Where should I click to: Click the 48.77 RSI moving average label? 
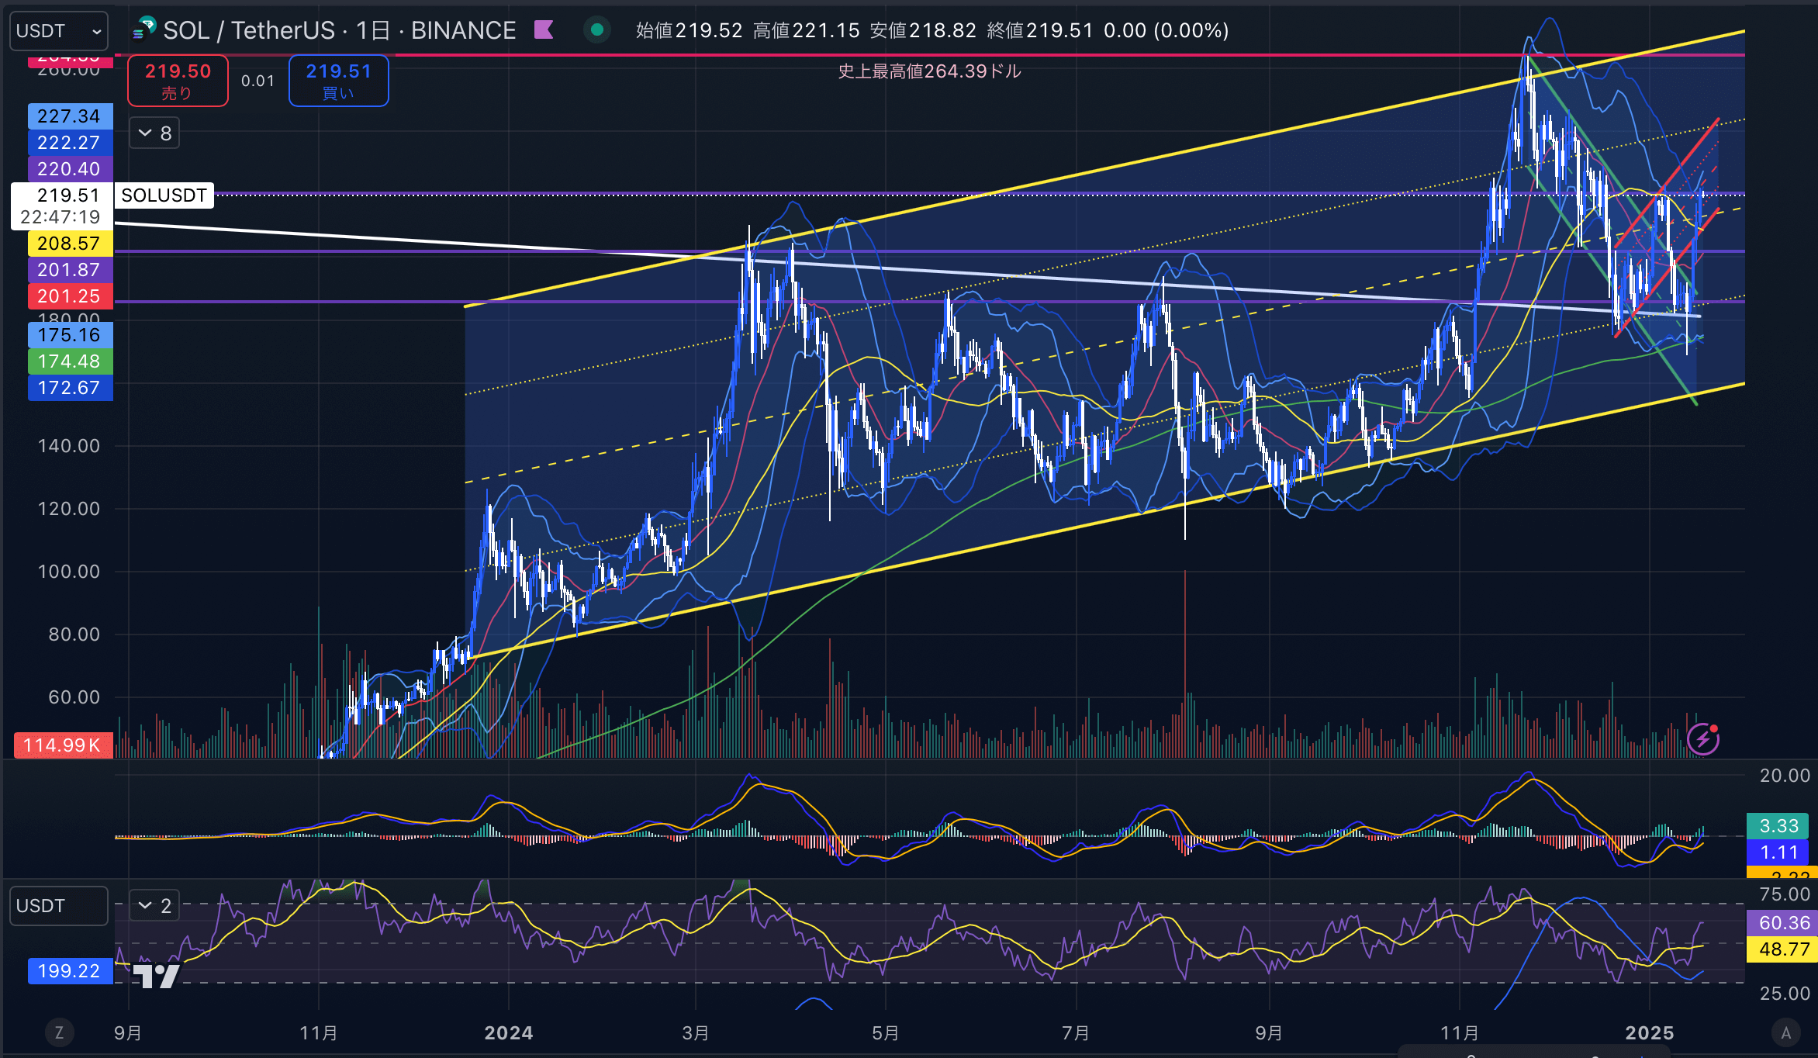pyautogui.click(x=1783, y=949)
